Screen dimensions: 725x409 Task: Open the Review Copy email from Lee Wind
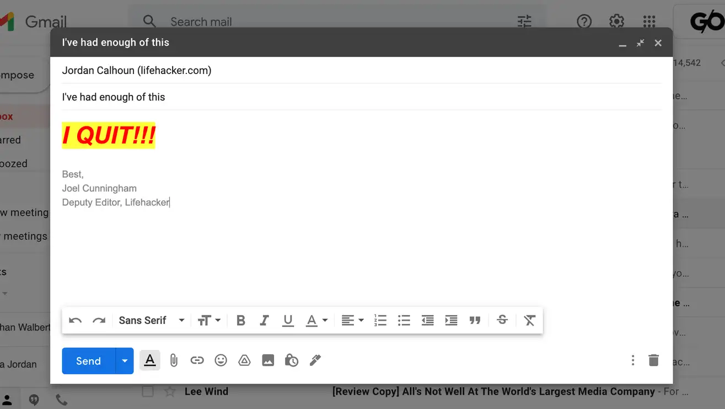(493, 391)
